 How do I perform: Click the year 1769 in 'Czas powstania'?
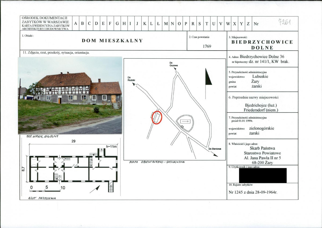(x=207, y=46)
